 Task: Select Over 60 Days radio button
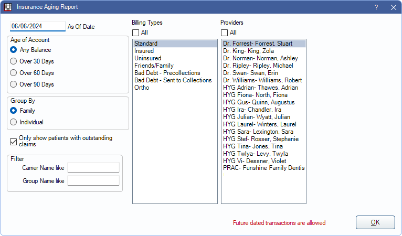coord(13,73)
